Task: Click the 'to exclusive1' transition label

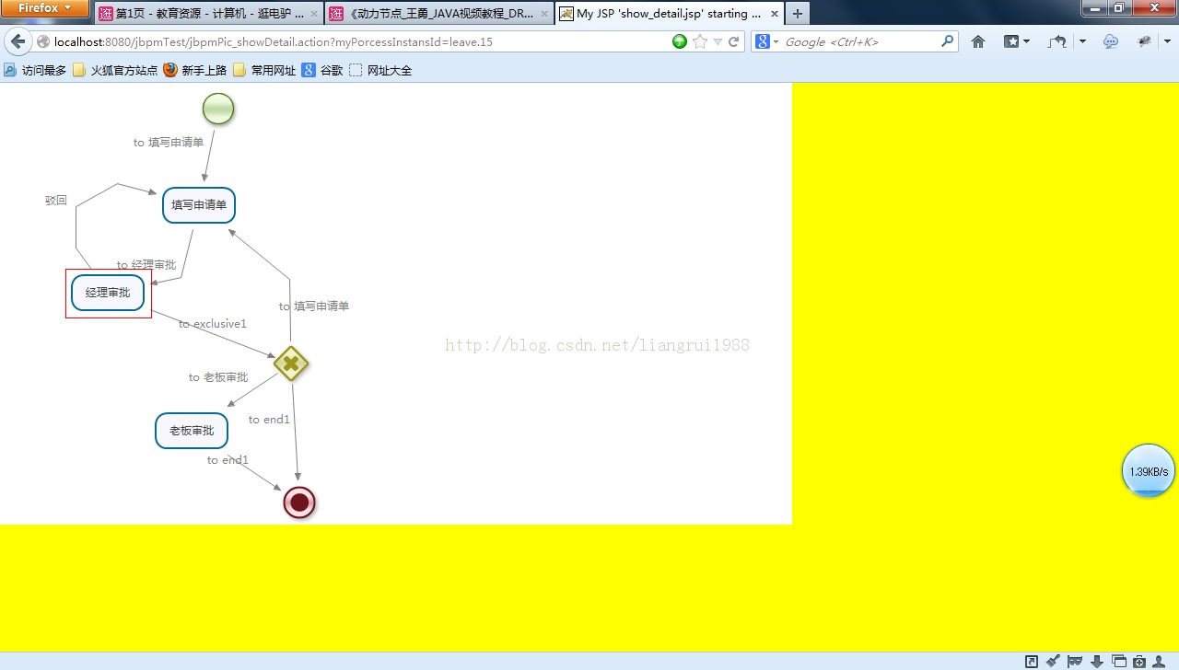Action: [213, 324]
